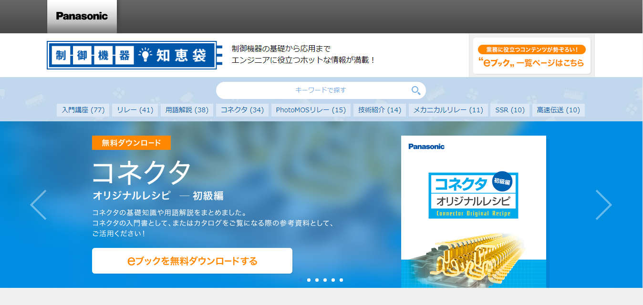The image size is (643, 305).
Task: Open the 用語解説 (38) tag
Action: [x=187, y=110]
